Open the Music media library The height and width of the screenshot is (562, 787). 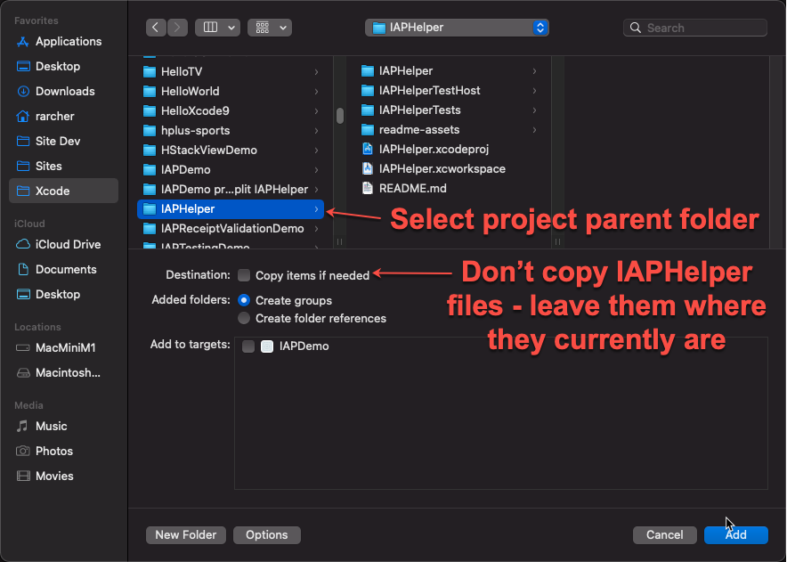(63, 426)
